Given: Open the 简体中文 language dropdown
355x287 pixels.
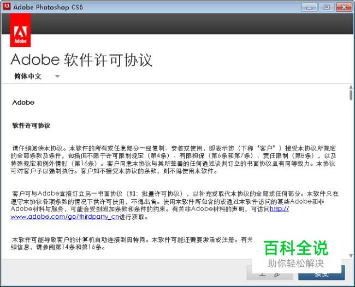Looking at the screenshot, I should click(x=37, y=76).
